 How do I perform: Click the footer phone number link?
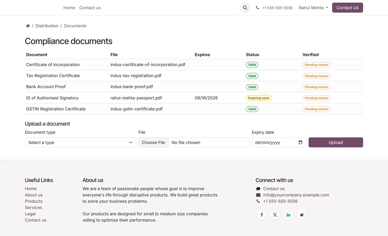point(280,201)
